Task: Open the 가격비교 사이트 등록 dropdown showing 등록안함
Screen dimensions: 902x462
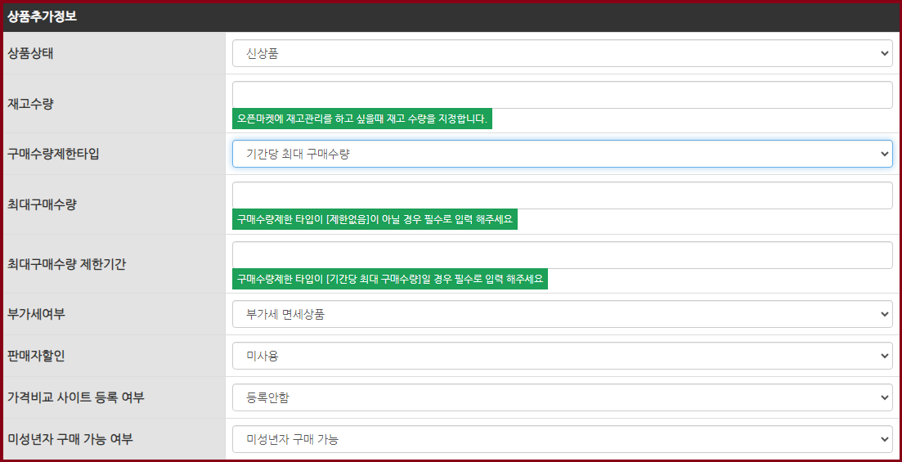Action: pyautogui.click(x=562, y=397)
